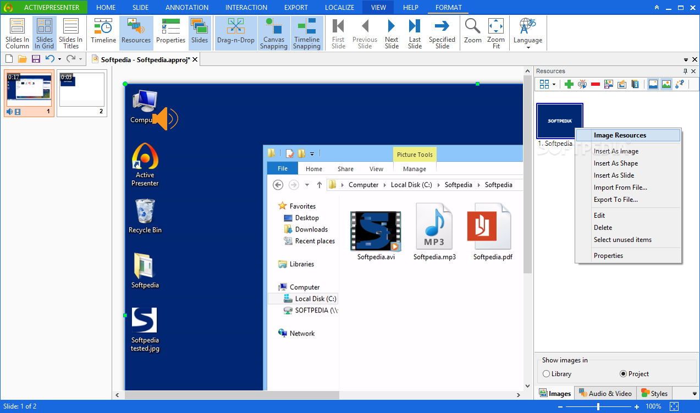700x413 pixels.
Task: Toggle Canvas Snapping
Action: click(x=274, y=34)
